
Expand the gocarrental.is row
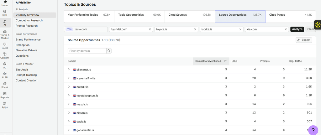(x=69, y=130)
